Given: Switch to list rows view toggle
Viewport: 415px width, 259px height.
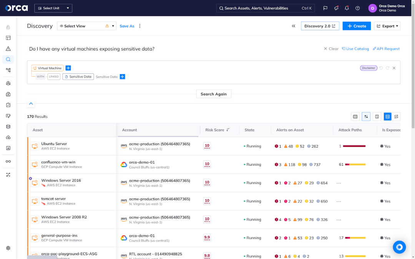Looking at the screenshot, I should [387, 117].
